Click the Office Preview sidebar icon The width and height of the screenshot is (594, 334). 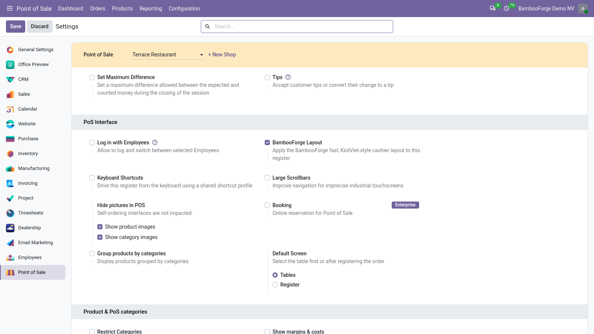pyautogui.click(x=10, y=65)
